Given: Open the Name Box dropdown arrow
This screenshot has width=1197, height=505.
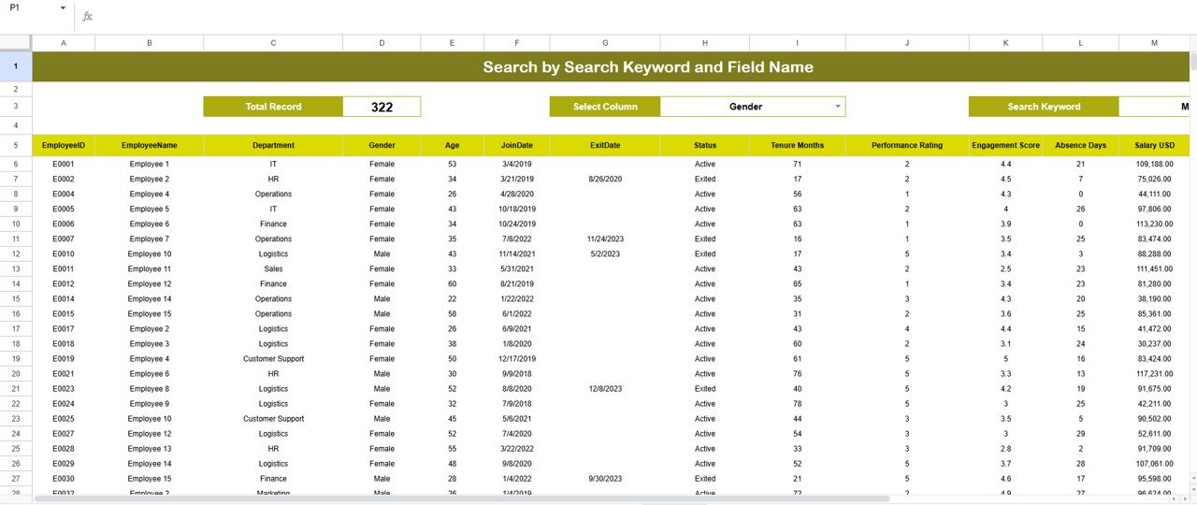Looking at the screenshot, I should pos(63,7).
